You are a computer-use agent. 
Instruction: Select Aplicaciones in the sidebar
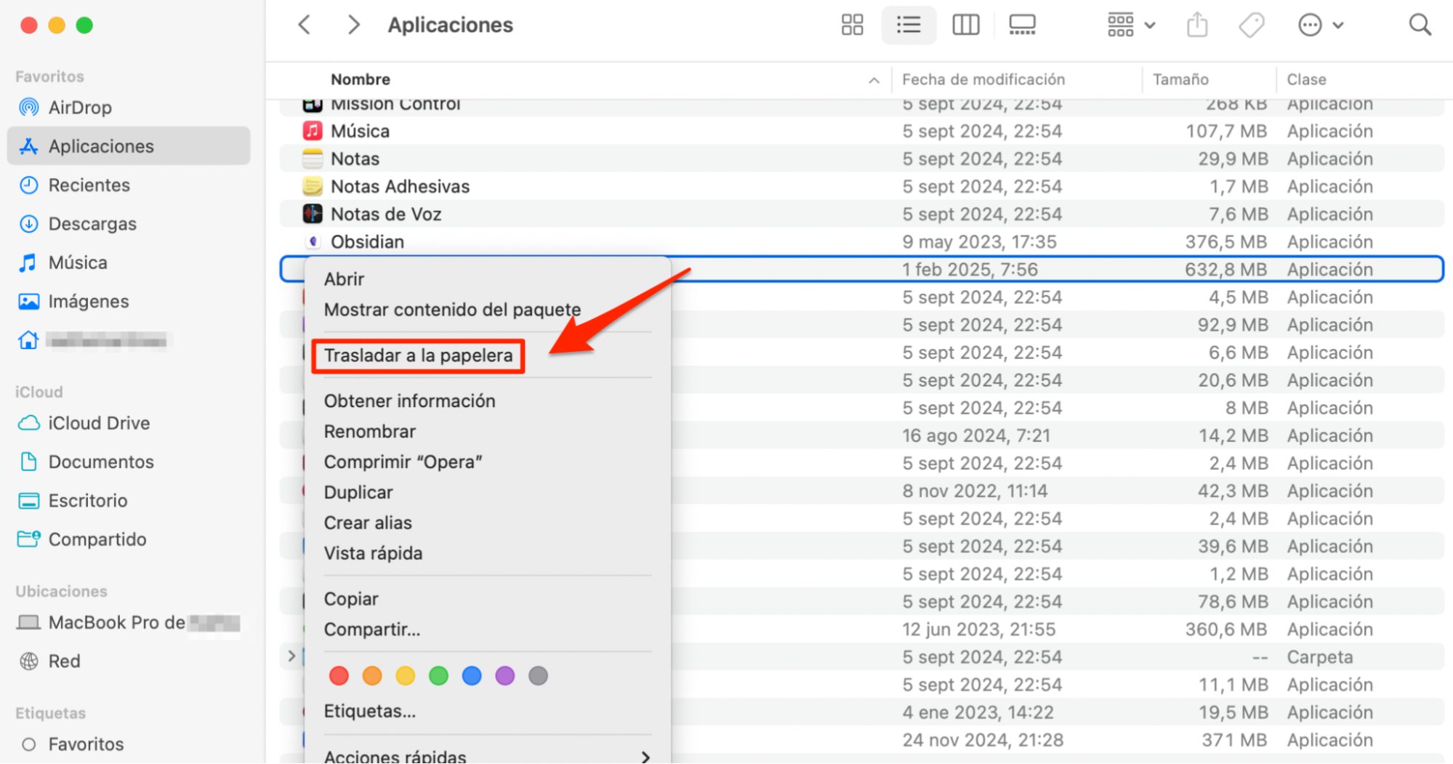[129, 146]
